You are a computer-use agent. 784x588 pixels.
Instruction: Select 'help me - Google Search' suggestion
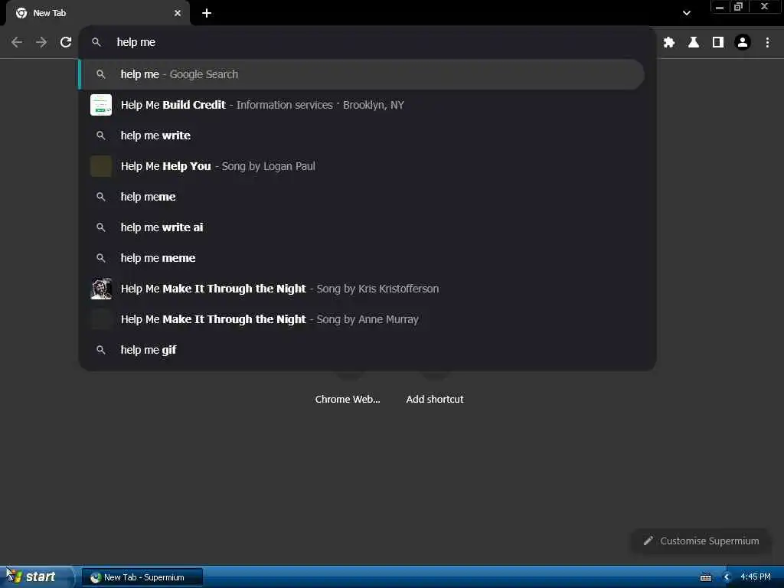tap(362, 74)
